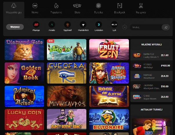This screenshot has width=175, height=135.
Task: Filter by Playngo provider icon
Action: tap(36, 25)
